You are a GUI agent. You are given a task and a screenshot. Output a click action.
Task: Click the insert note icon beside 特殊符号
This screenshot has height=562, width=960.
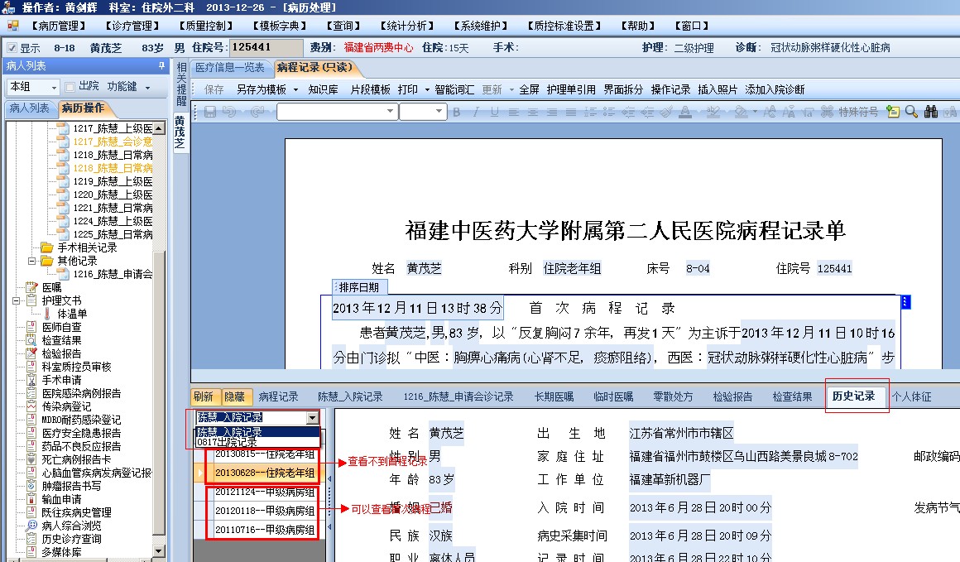[893, 112]
